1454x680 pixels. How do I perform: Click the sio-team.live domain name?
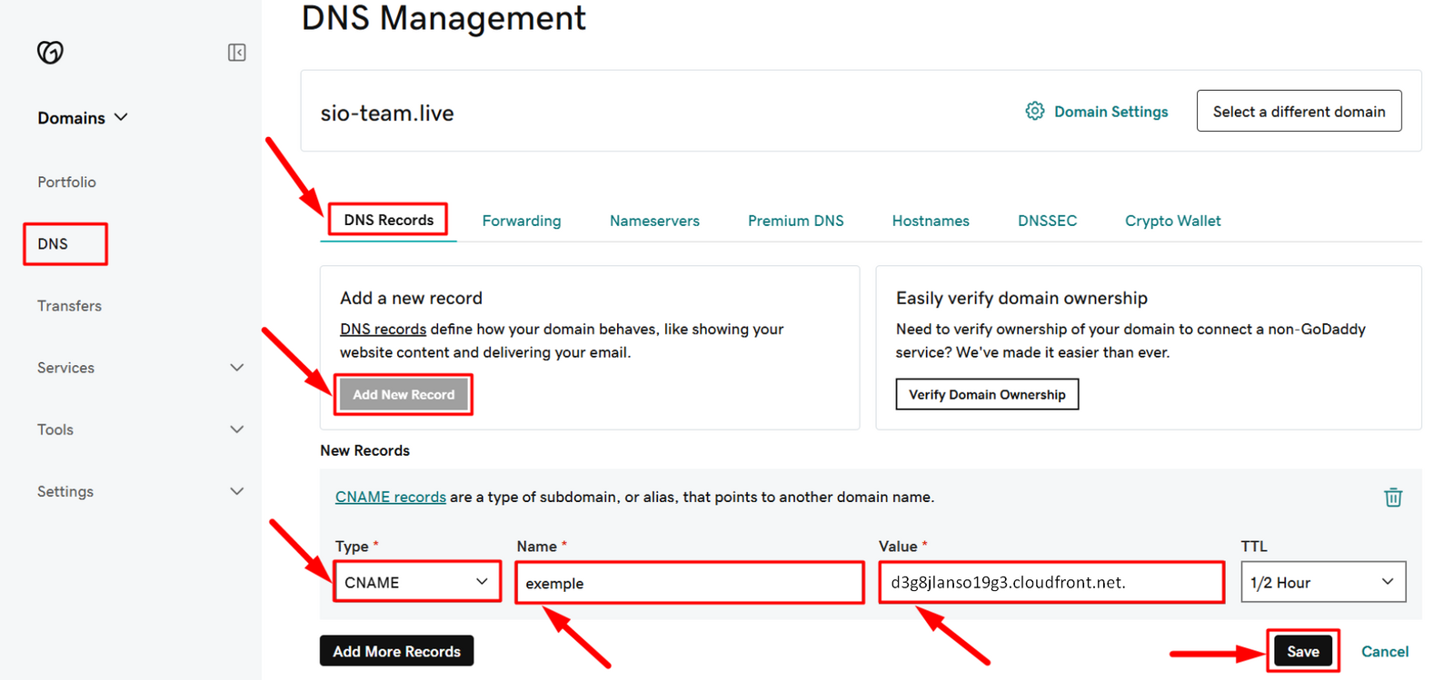click(387, 113)
